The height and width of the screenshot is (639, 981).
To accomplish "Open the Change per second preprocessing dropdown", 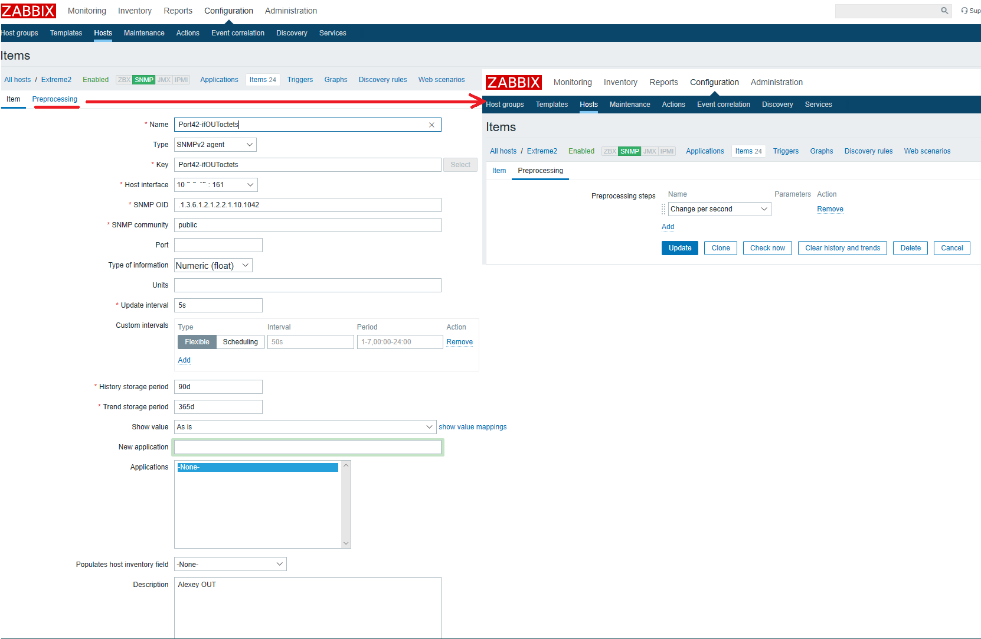I will pyautogui.click(x=720, y=209).
